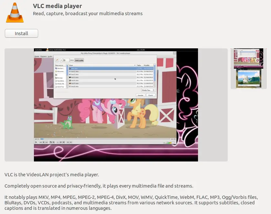
Task: Click the paragraph starting "It notably plays MKV"
Action: (131, 203)
